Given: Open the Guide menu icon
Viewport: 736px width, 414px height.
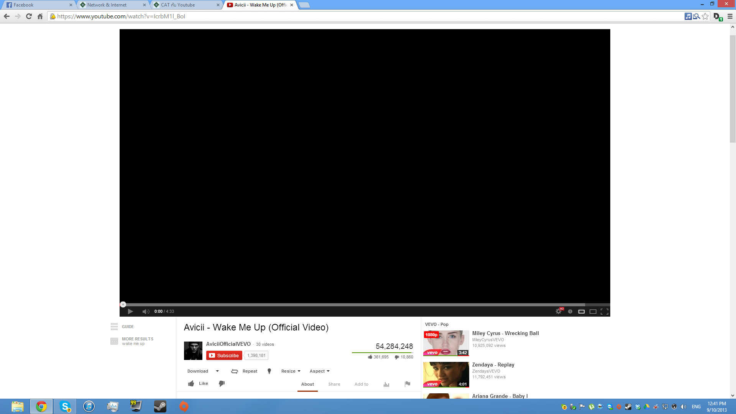Looking at the screenshot, I should tap(114, 327).
